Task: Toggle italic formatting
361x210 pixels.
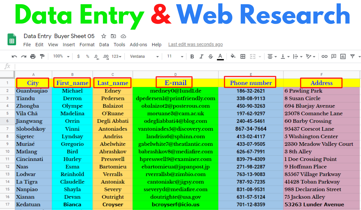Action: click(201, 56)
